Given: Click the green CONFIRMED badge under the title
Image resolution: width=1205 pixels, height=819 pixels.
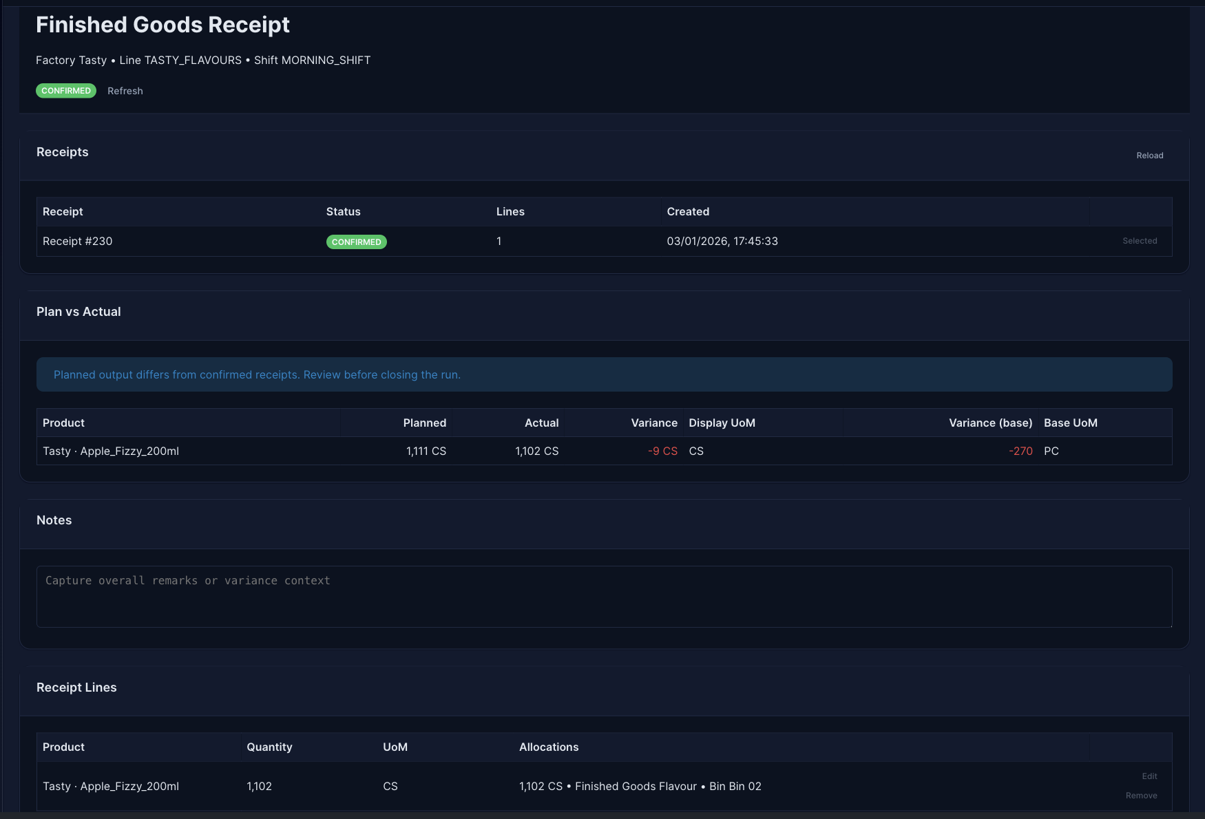Looking at the screenshot, I should click(66, 91).
